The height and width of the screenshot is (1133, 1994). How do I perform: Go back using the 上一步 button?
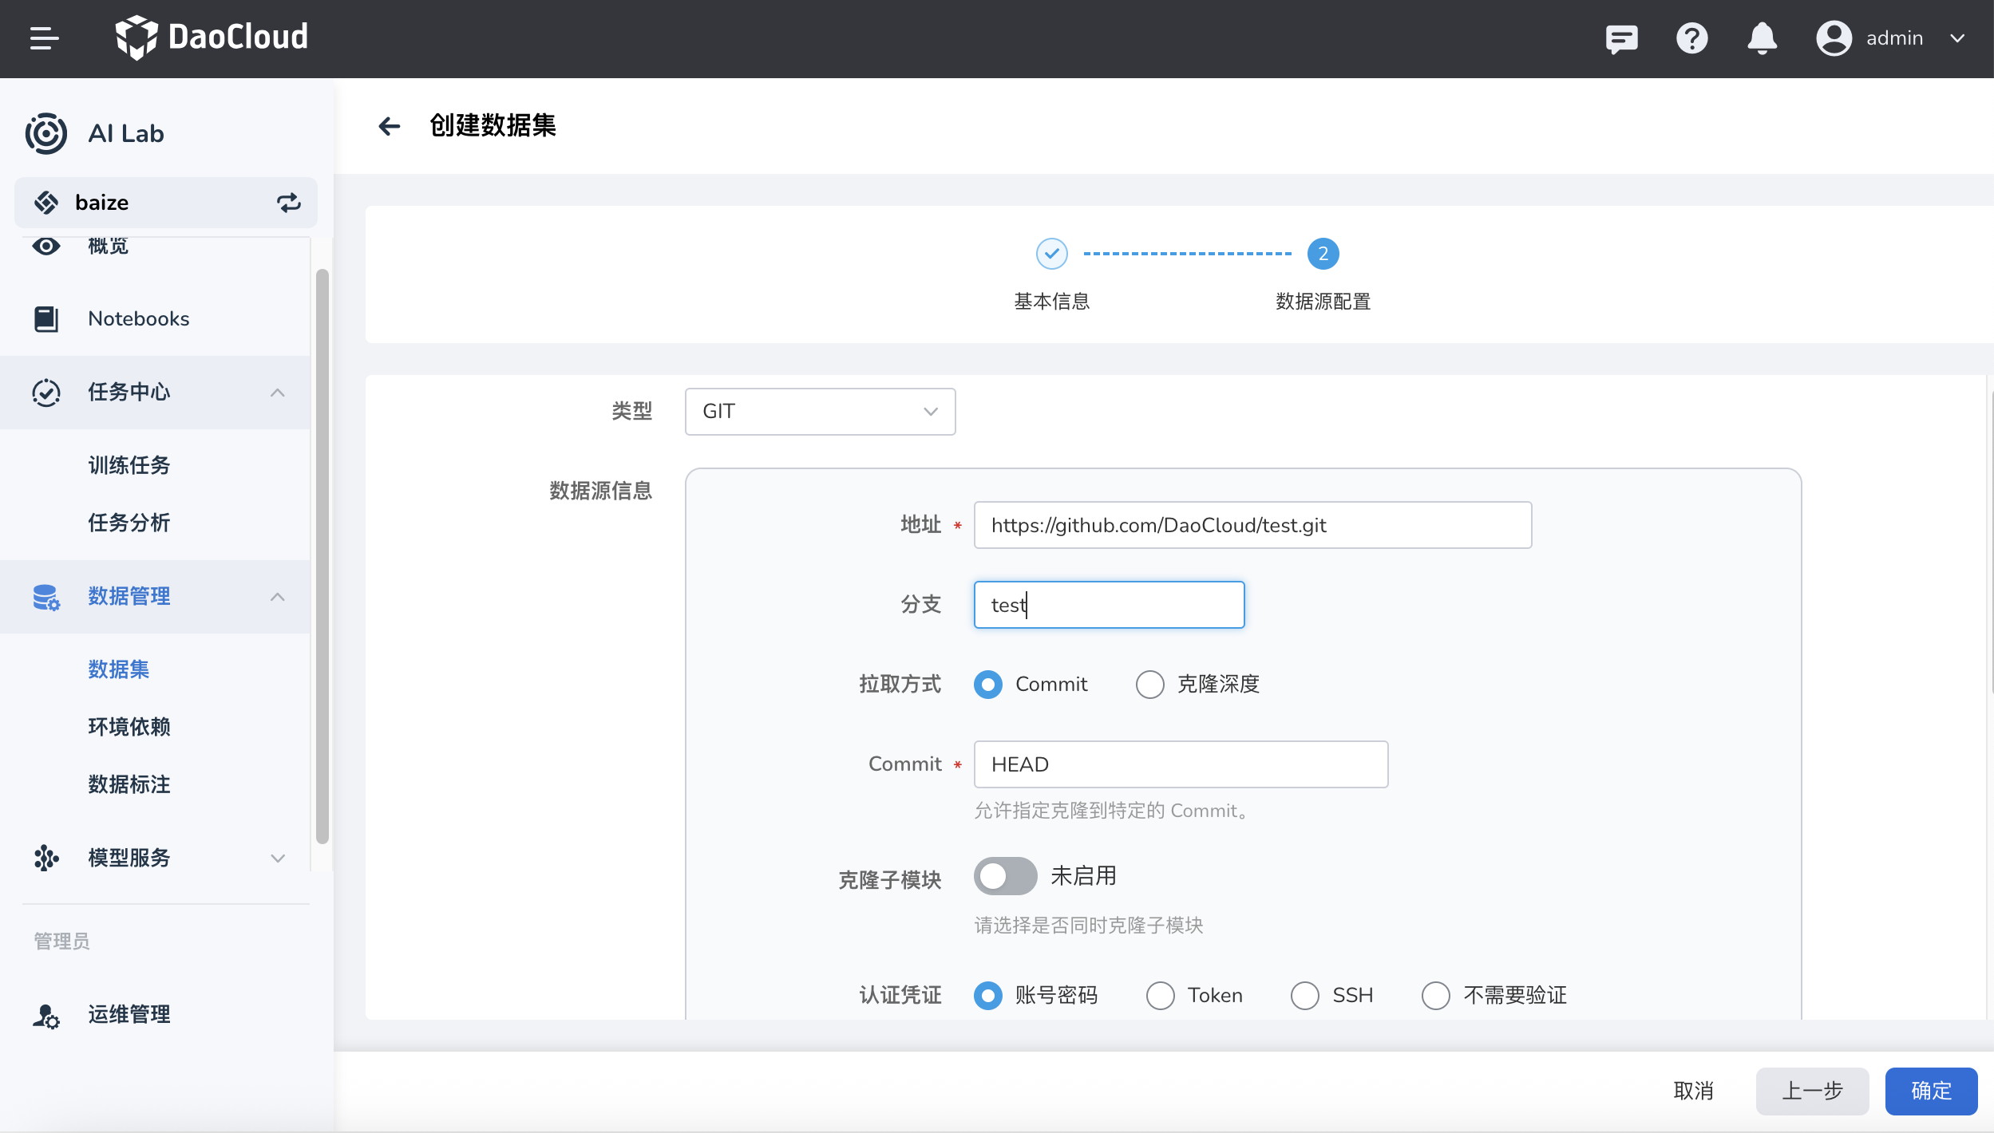pyautogui.click(x=1811, y=1091)
